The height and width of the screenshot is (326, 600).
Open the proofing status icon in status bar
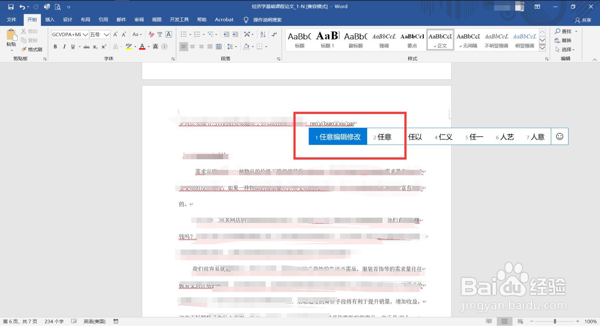pos(74,322)
